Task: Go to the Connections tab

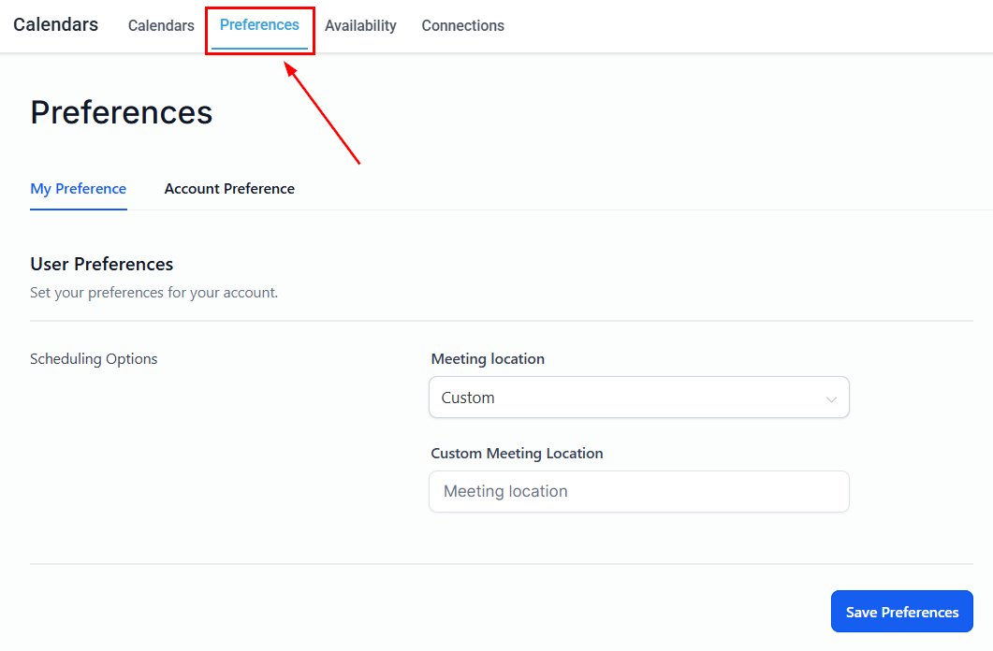Action: pyautogui.click(x=463, y=26)
